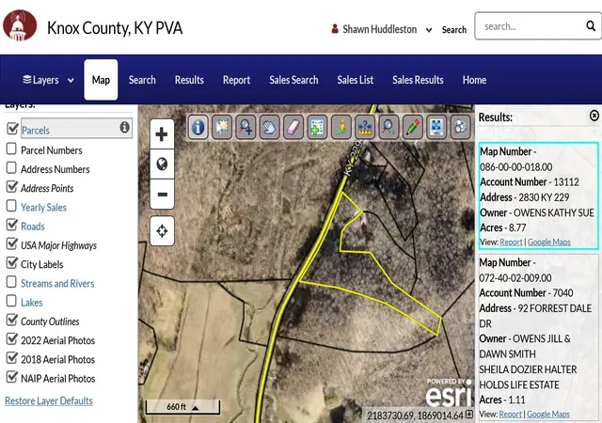602x423 pixels.
Task: Expand the scale bar units arrow
Action: coord(195,408)
